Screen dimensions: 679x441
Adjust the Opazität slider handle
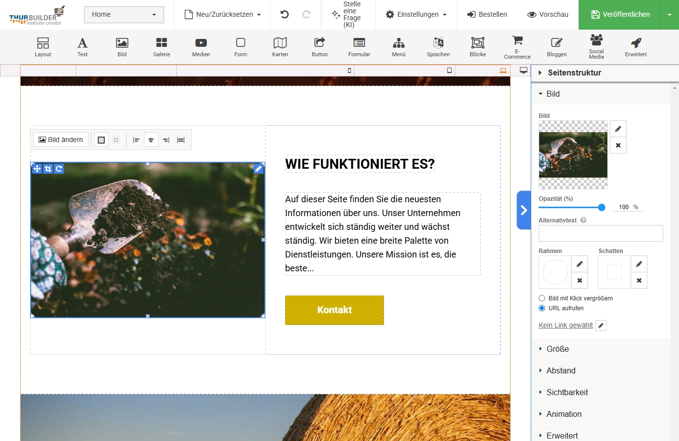(x=601, y=207)
